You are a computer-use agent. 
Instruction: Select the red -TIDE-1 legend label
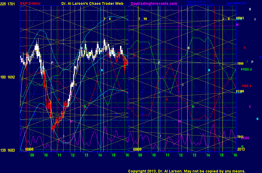(246, 86)
